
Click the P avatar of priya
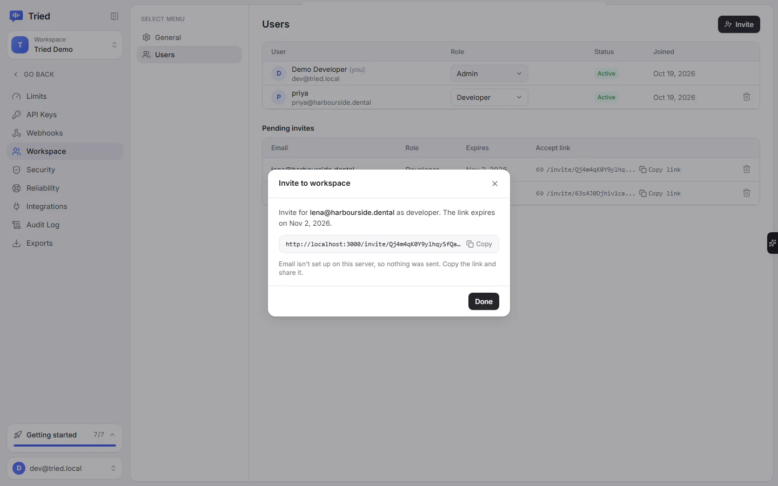click(279, 97)
